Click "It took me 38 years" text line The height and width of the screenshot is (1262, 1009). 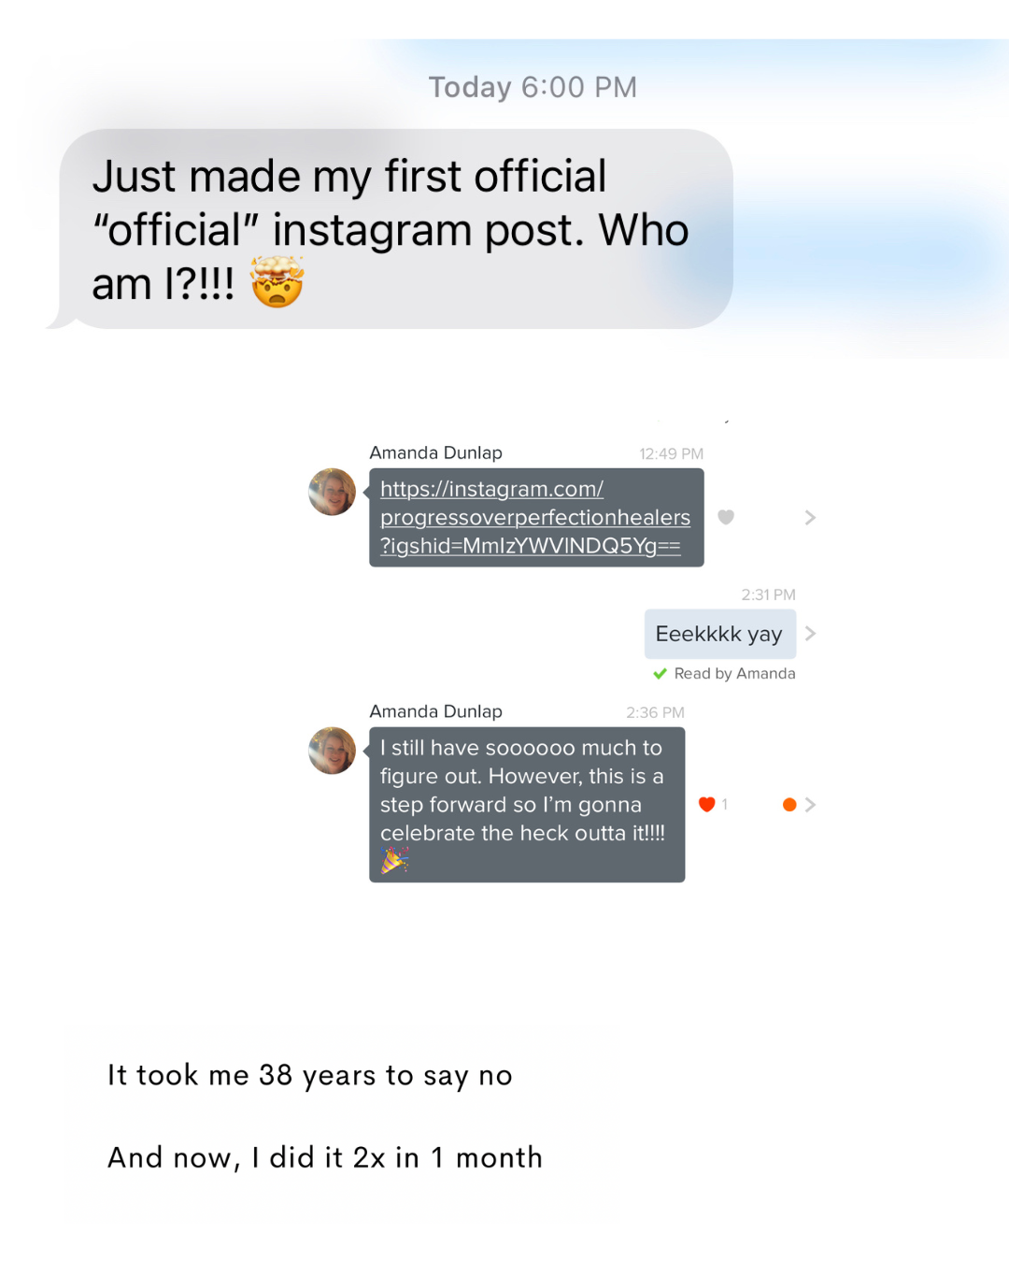309,1075
